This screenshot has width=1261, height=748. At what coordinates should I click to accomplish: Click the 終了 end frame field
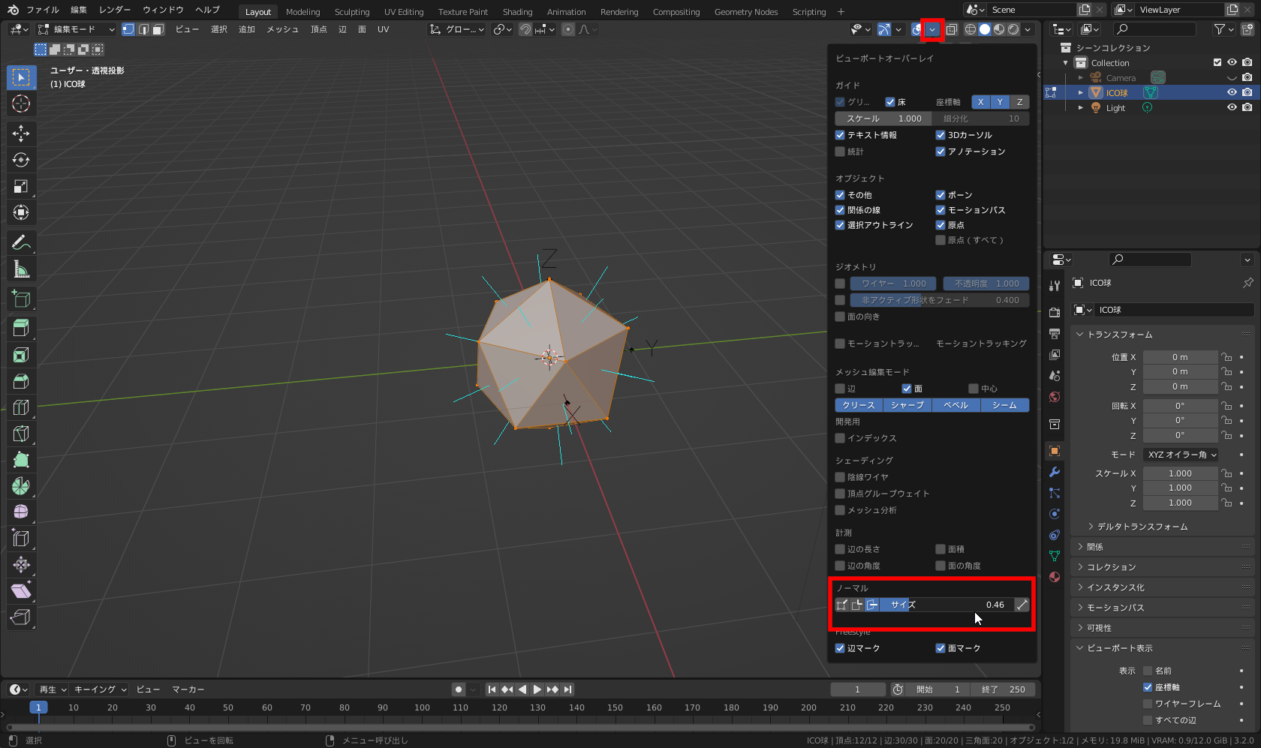tap(1003, 689)
